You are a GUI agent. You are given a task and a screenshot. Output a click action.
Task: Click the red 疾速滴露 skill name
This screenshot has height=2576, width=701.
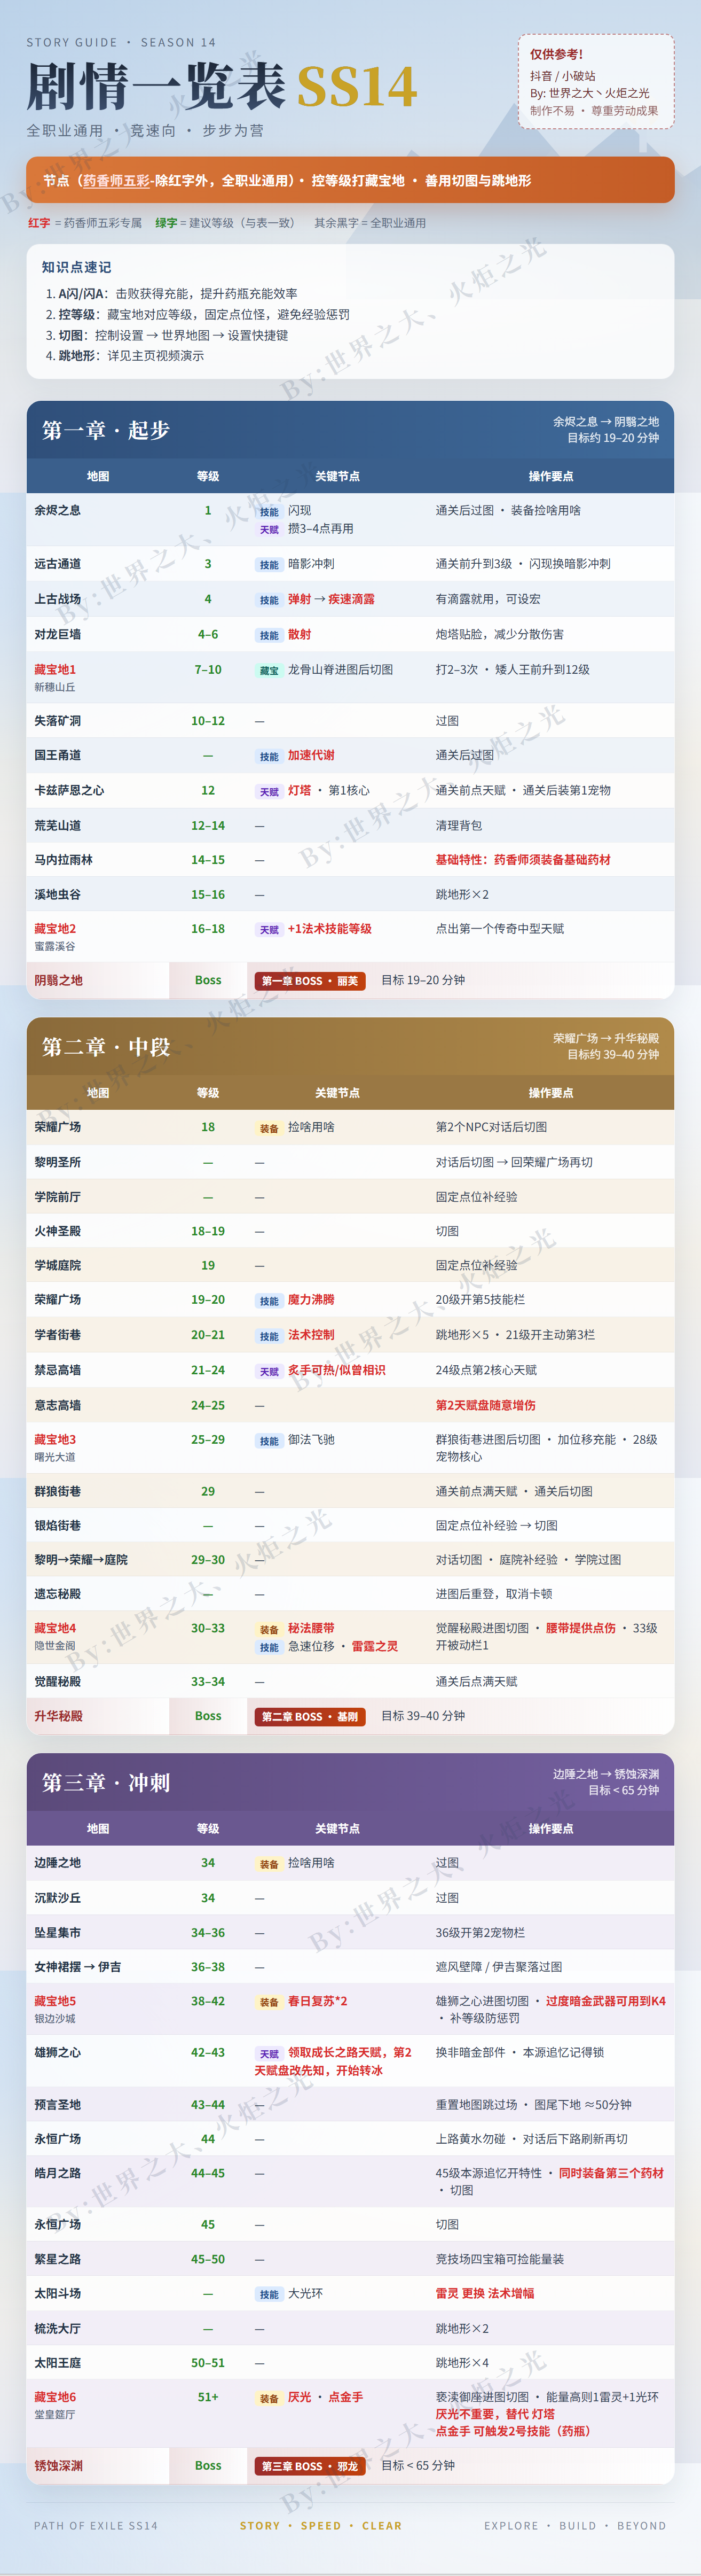(351, 599)
